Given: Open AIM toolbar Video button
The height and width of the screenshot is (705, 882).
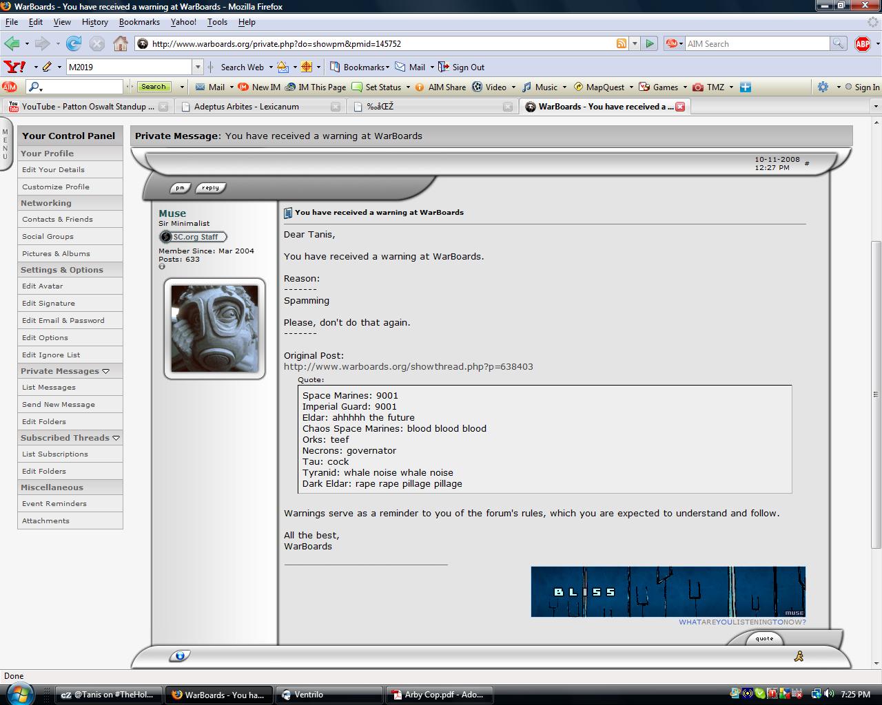Looking at the screenshot, I should coord(489,87).
